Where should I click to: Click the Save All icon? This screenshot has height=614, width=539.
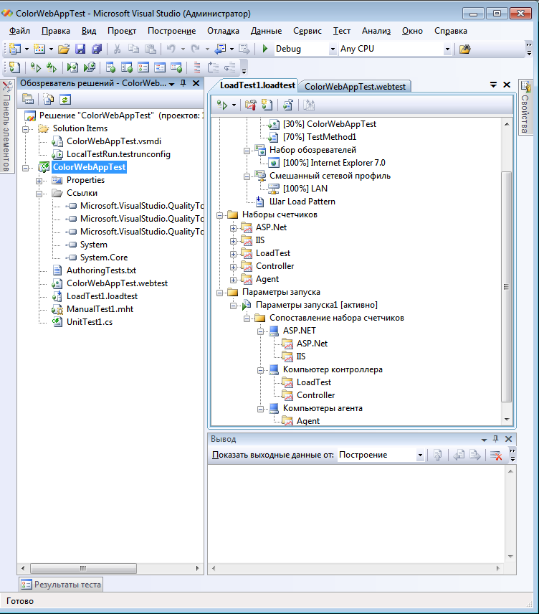click(x=96, y=49)
